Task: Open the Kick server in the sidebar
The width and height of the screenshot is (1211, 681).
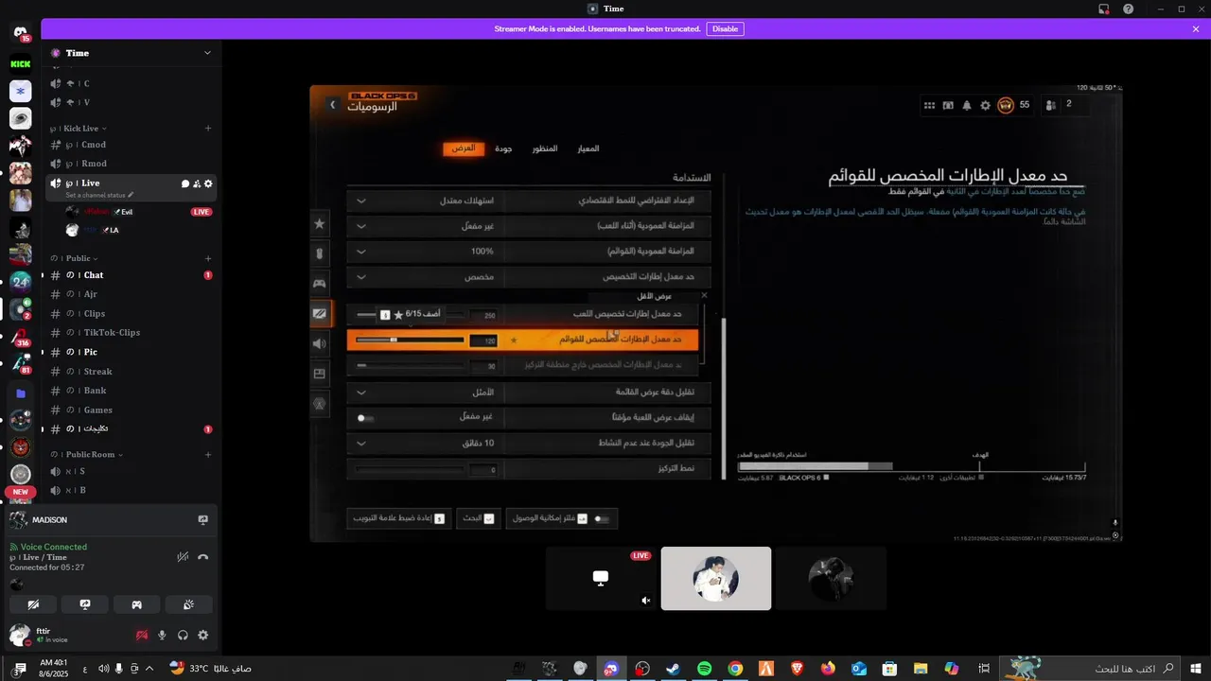Action: click(x=20, y=64)
